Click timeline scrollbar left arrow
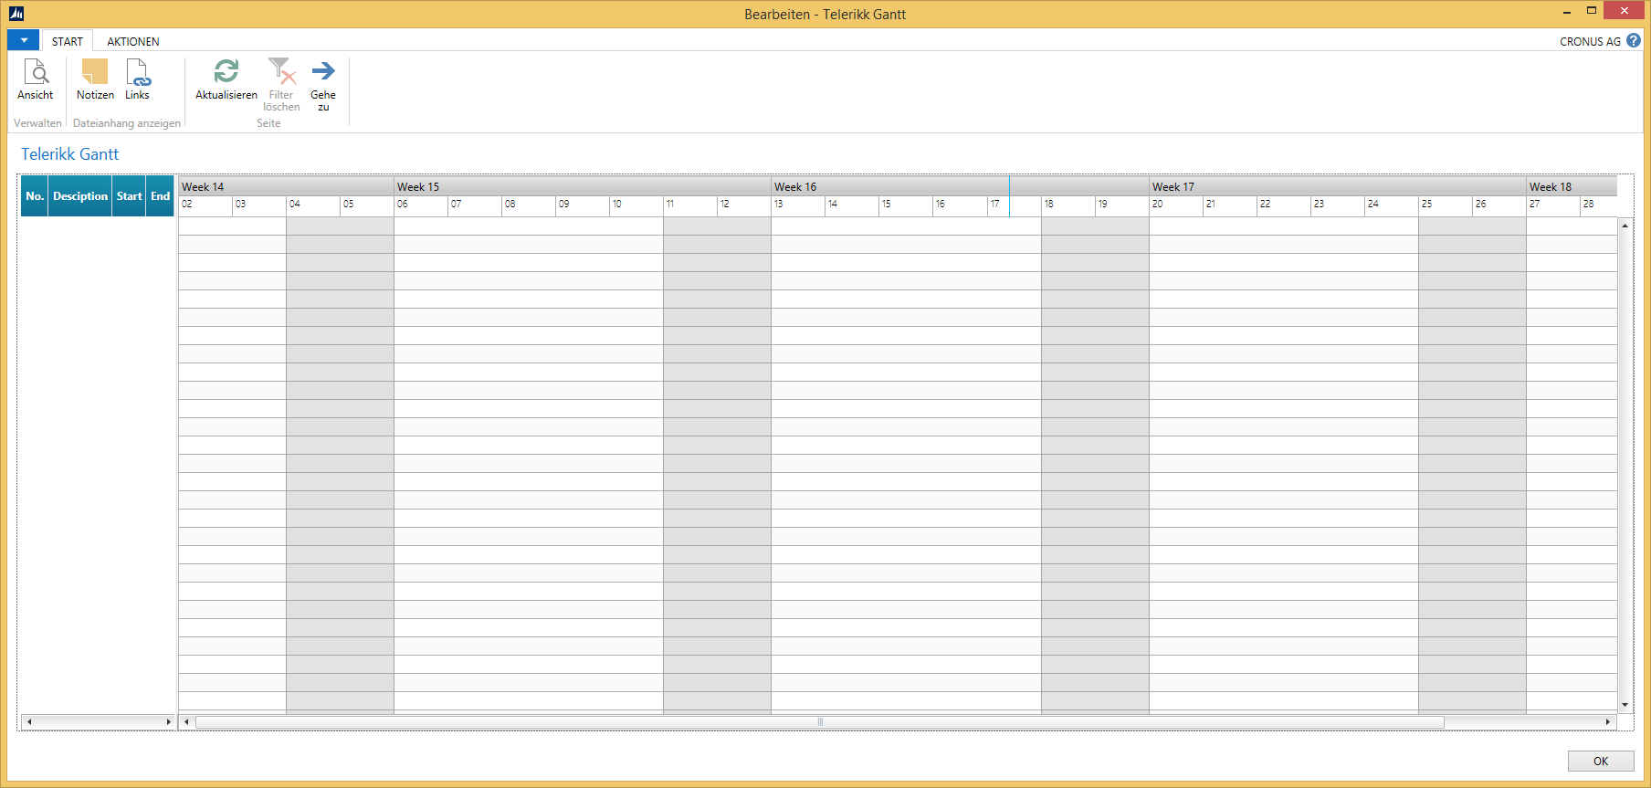Screen dimensions: 1651x788 187,722
